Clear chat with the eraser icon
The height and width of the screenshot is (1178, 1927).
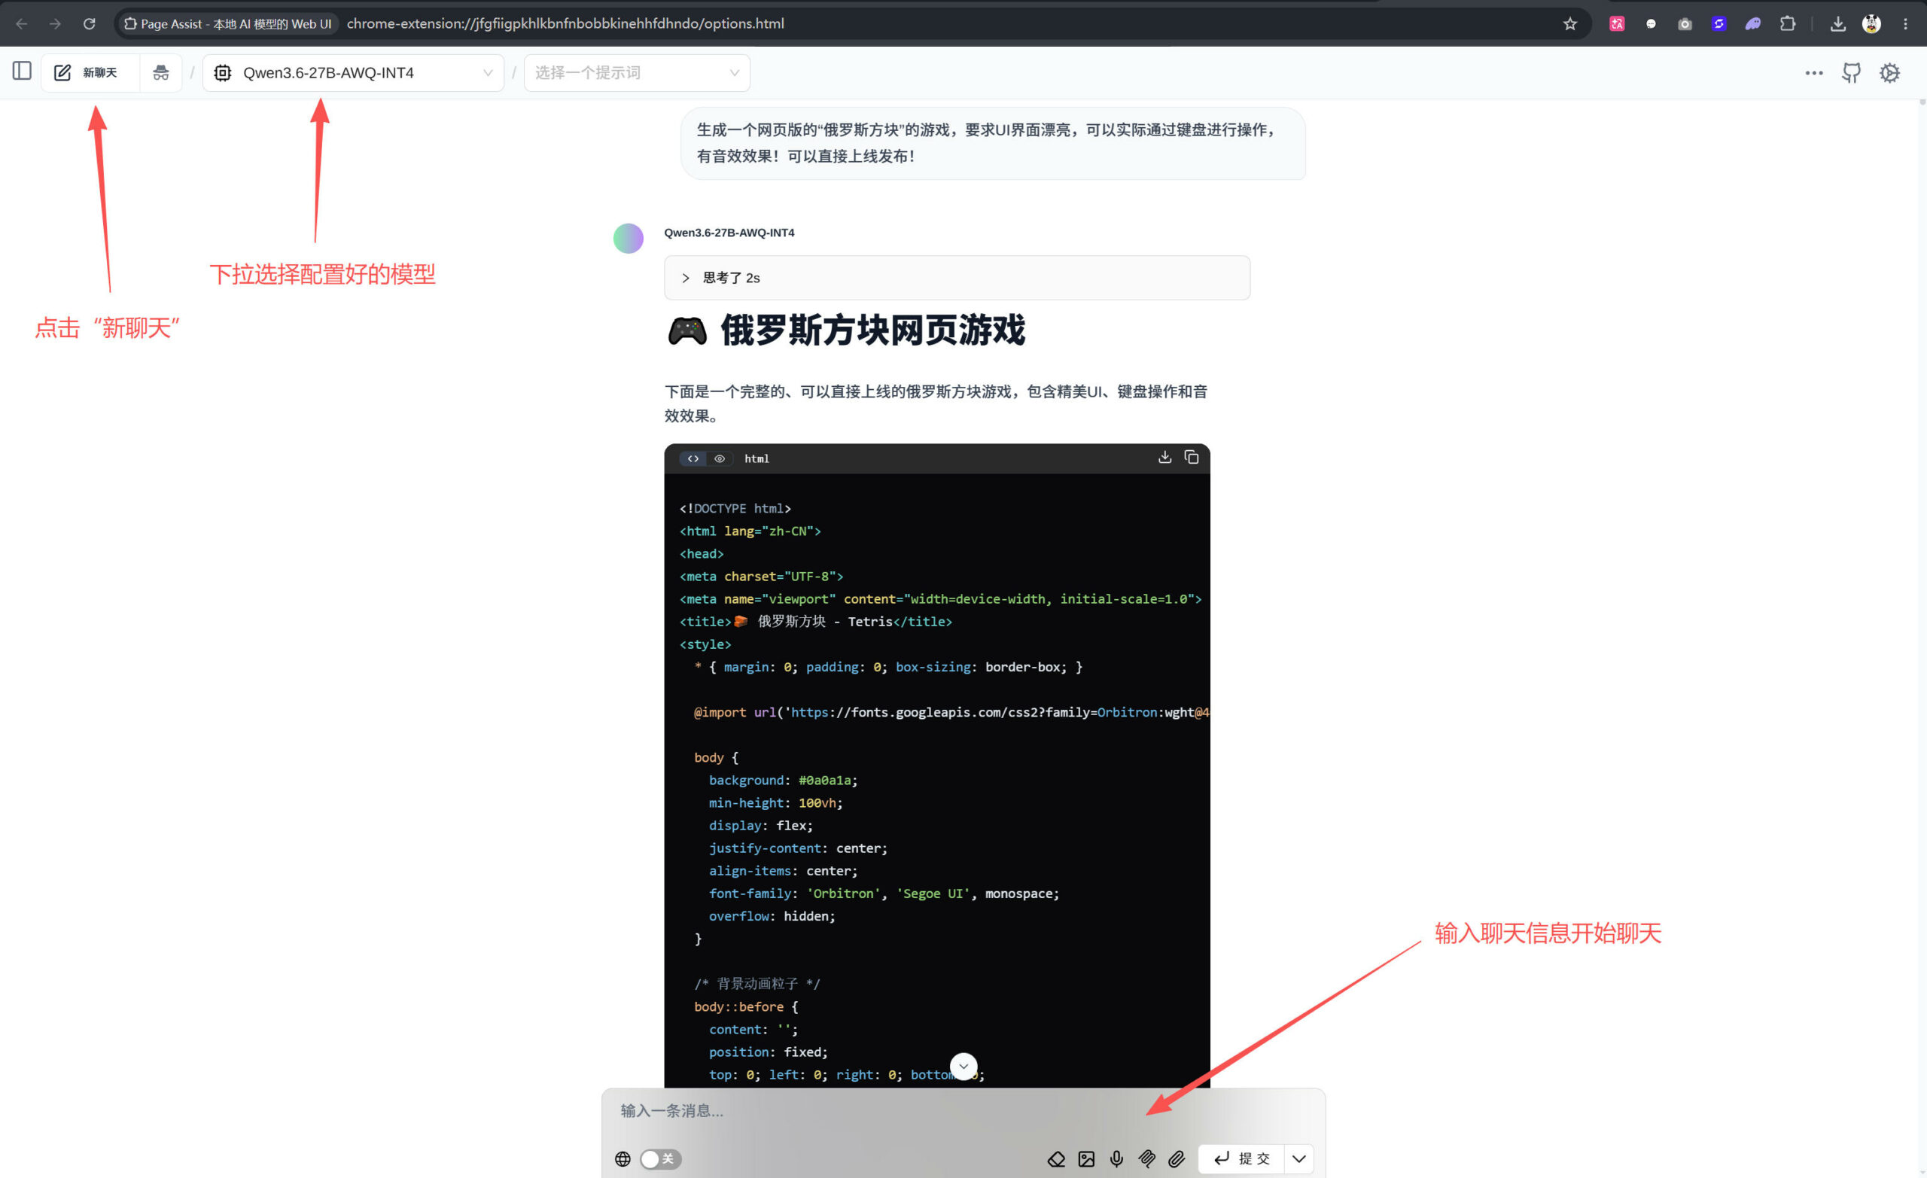point(1056,1158)
